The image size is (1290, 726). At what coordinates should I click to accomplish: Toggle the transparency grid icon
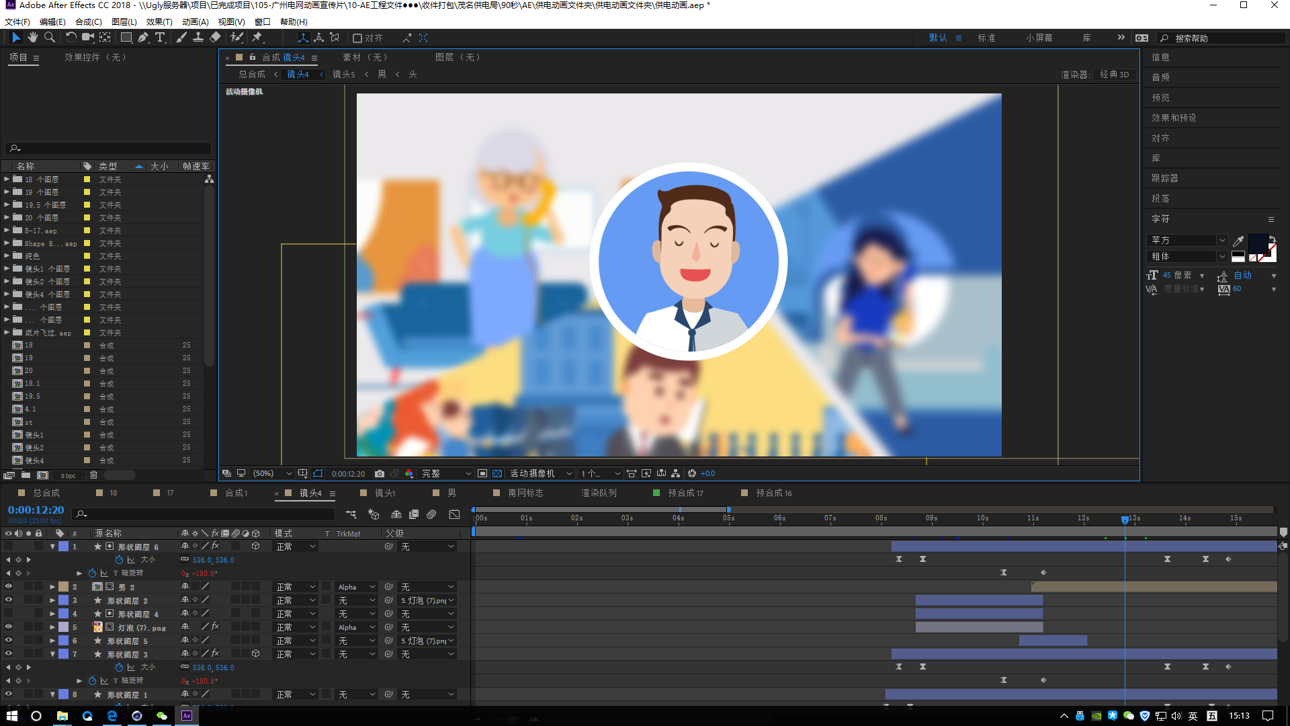[x=497, y=474]
